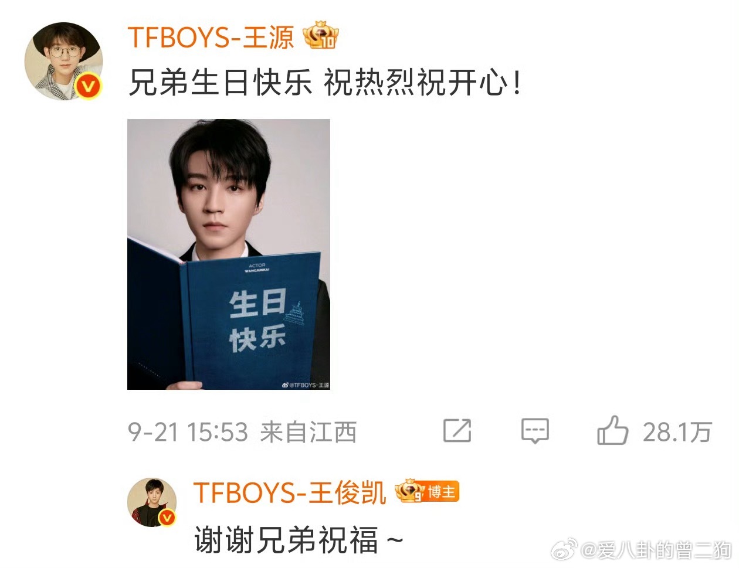The height and width of the screenshot is (568, 739).
Task: Select the 9-21 15:53 timestamp
Action: click(x=188, y=432)
